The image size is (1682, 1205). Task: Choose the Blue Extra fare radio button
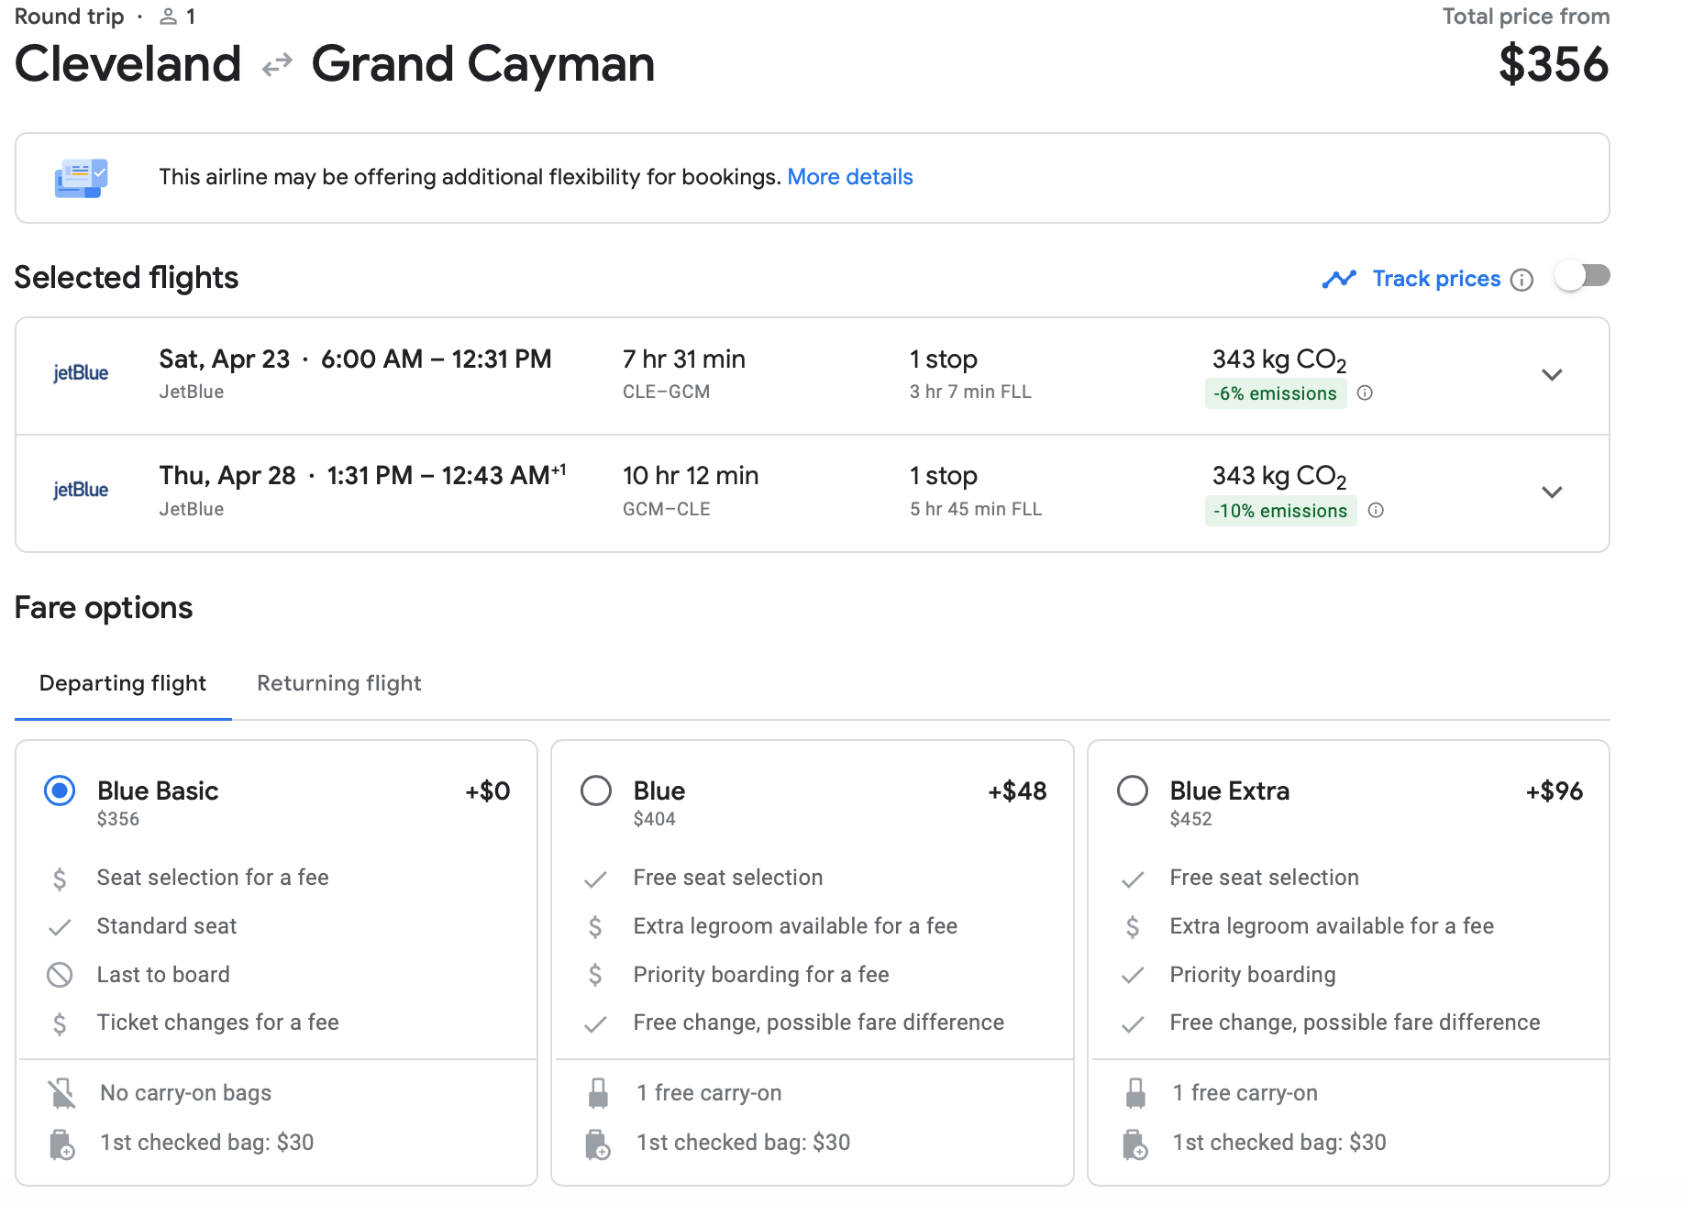(x=1133, y=790)
